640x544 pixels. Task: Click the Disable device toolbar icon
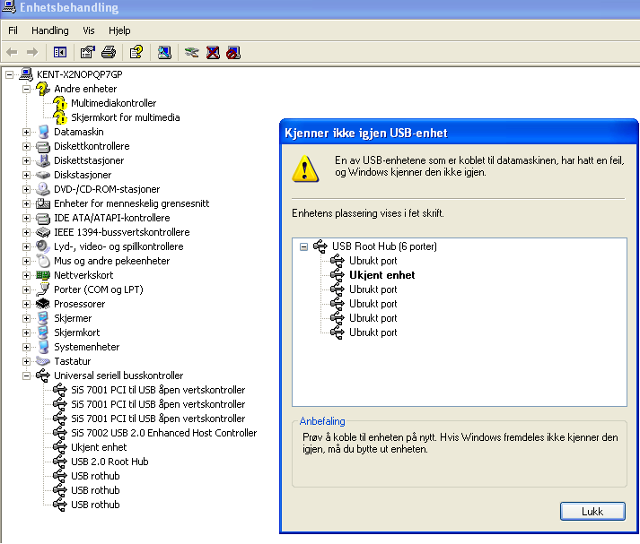pos(233,52)
